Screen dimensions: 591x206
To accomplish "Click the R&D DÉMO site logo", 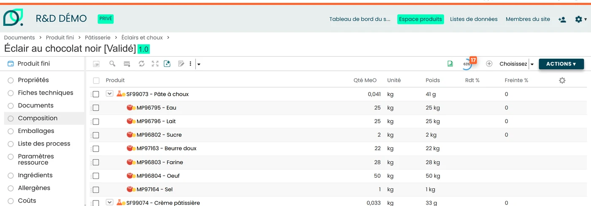I will click(14, 18).
